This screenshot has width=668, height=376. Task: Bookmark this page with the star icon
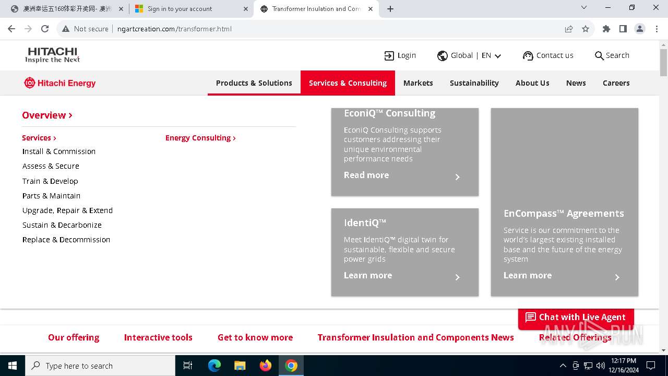(586, 29)
